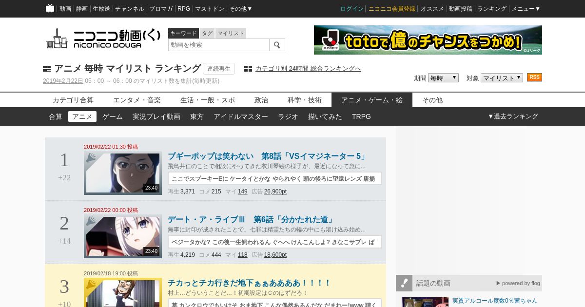
Task: Click megaphone icon on Date A Live thumbnail
Action: point(91,221)
